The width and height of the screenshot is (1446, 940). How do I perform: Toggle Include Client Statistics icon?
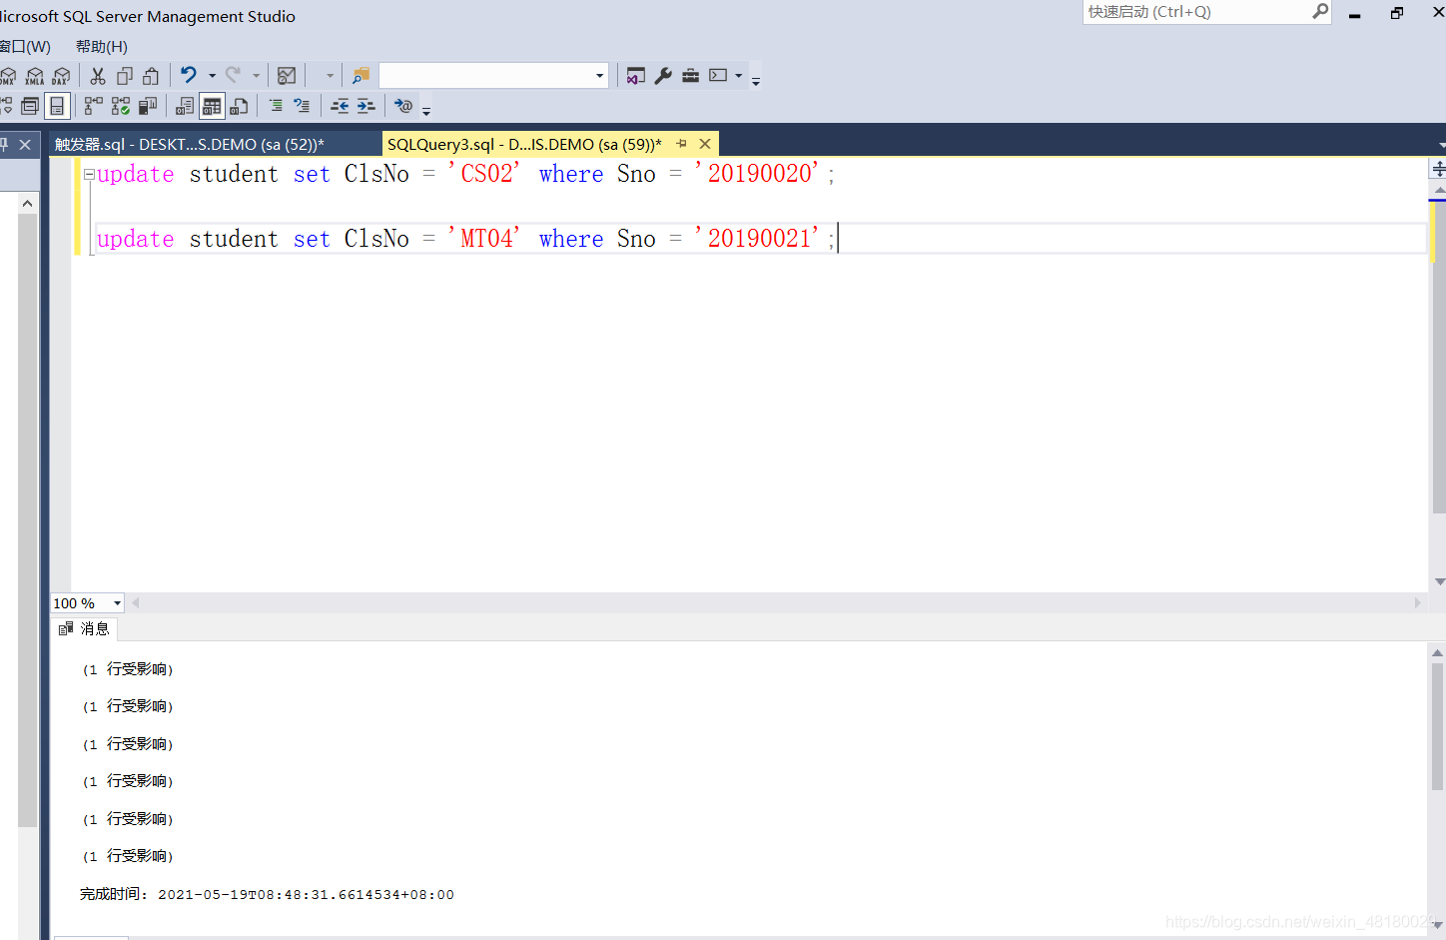click(148, 106)
